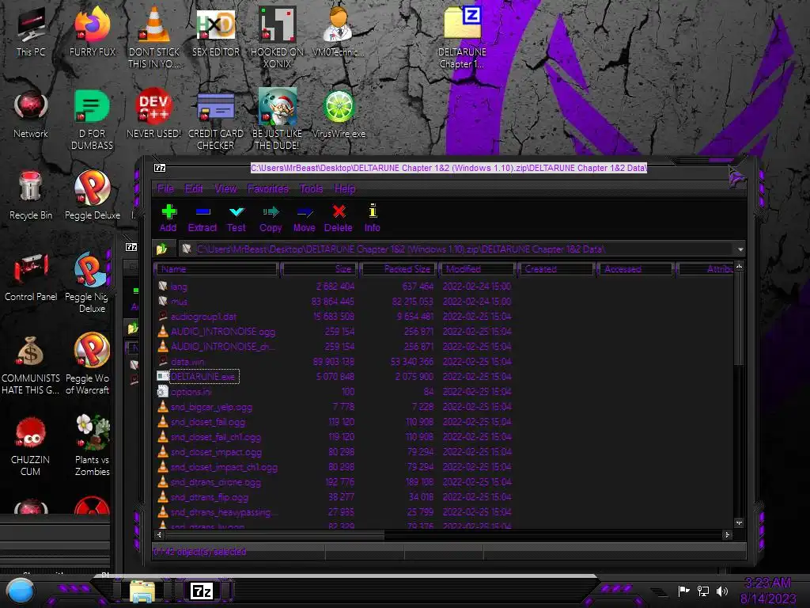This screenshot has width=810, height=608.
Task: Open This PC desktop icon
Action: 31,31
